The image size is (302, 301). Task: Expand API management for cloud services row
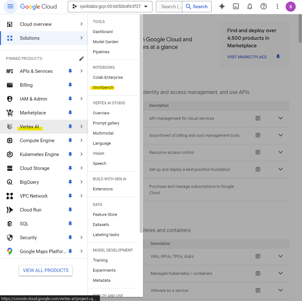coord(280,118)
